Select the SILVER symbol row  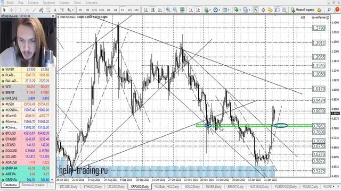pos(25,70)
